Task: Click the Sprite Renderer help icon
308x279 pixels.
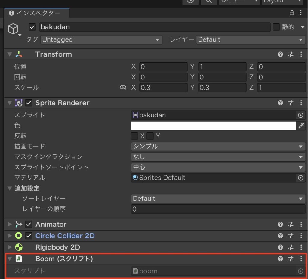Action: pyautogui.click(x=280, y=103)
